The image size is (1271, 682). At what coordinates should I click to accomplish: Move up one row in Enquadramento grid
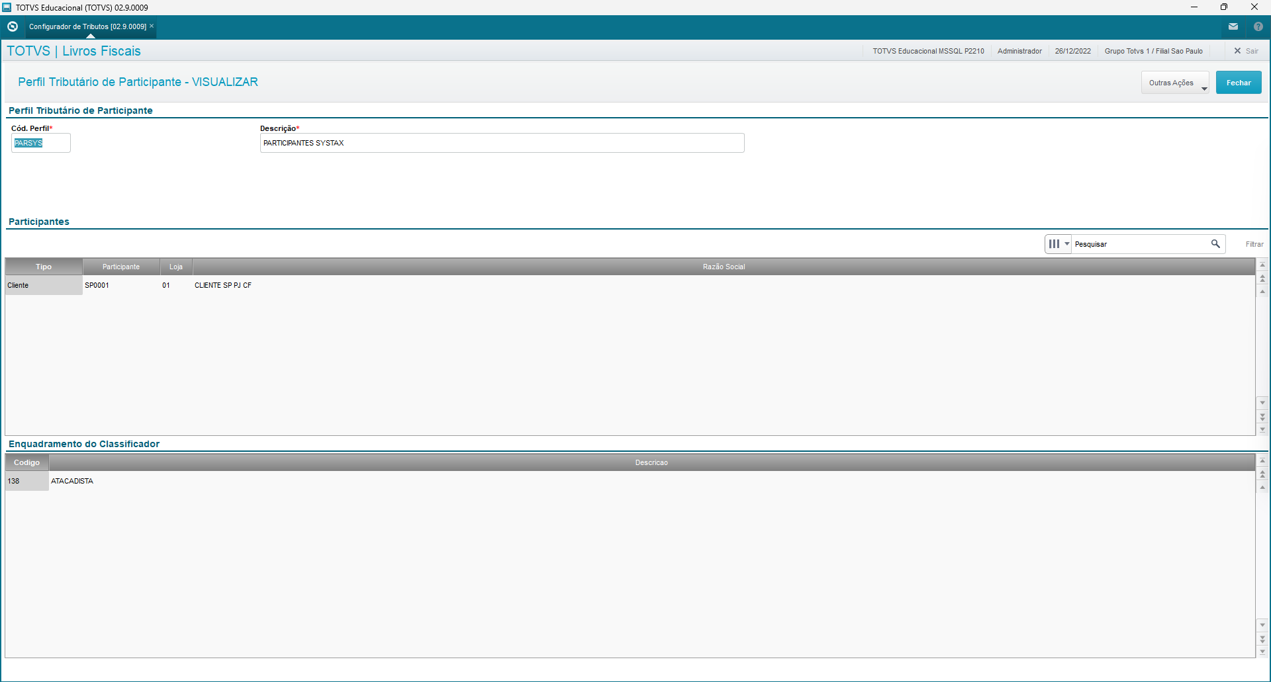(1262, 488)
